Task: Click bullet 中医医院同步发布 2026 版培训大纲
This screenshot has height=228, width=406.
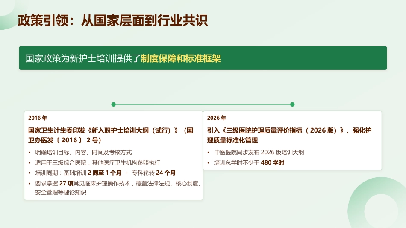Action: (x=259, y=152)
